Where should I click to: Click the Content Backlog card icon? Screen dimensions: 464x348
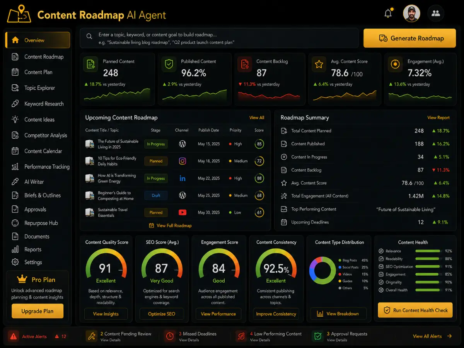point(245,65)
